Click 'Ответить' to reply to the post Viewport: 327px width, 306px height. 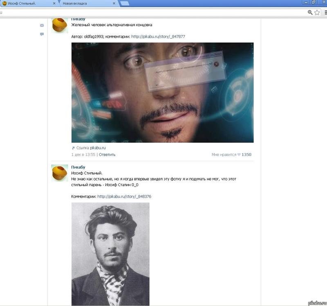[107, 155]
